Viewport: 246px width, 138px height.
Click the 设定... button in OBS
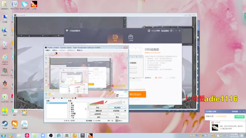[99, 108]
